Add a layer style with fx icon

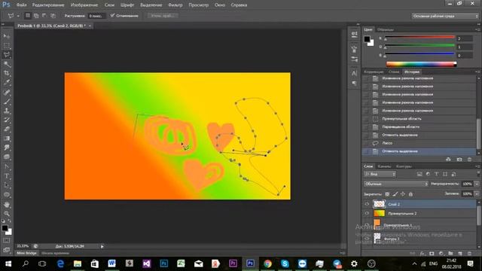[x=423, y=254]
